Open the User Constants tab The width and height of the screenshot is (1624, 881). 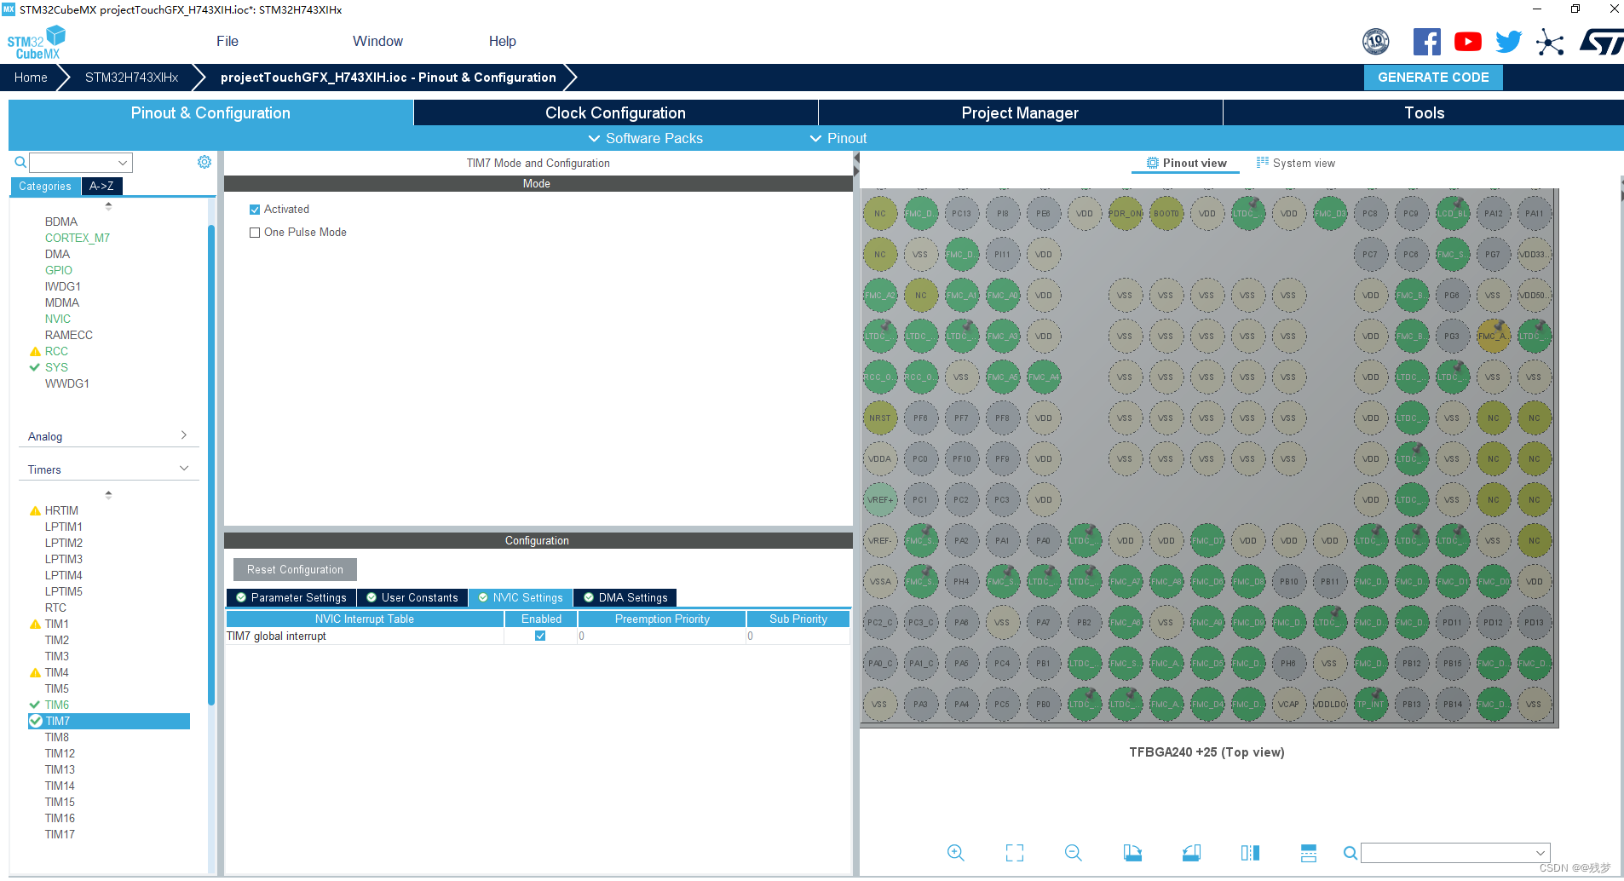coord(412,598)
